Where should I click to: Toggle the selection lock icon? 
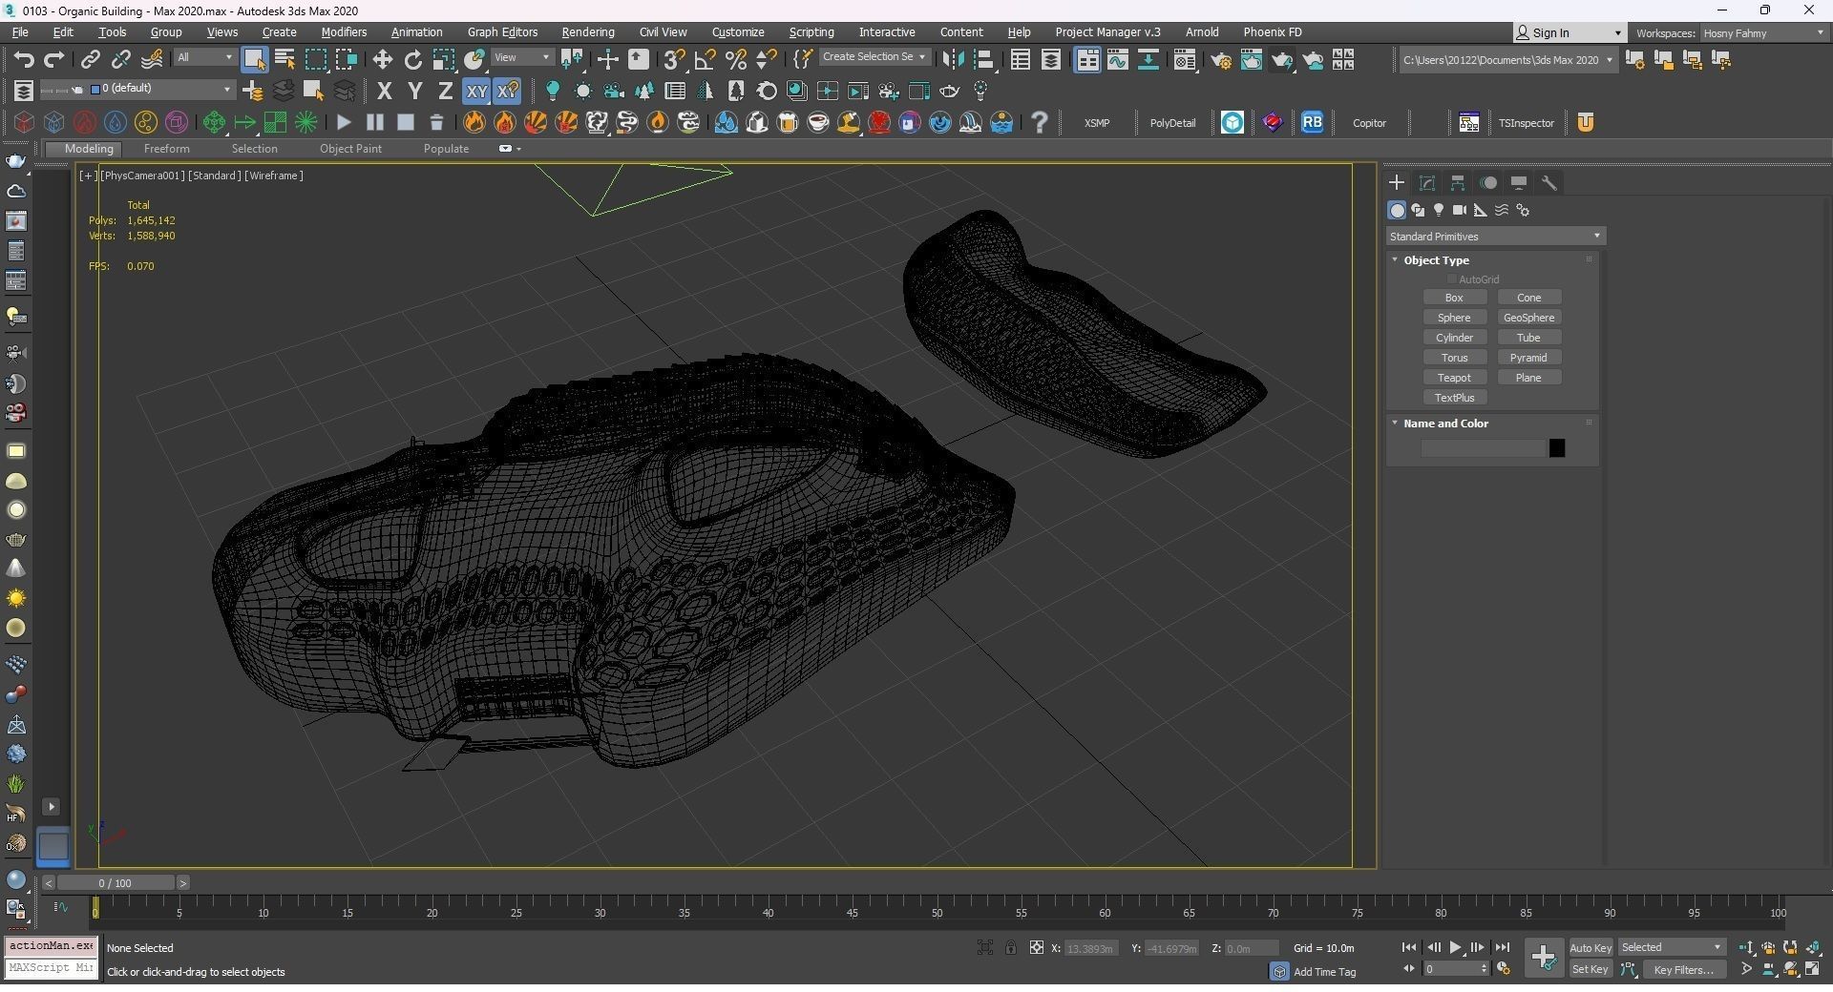[1010, 947]
